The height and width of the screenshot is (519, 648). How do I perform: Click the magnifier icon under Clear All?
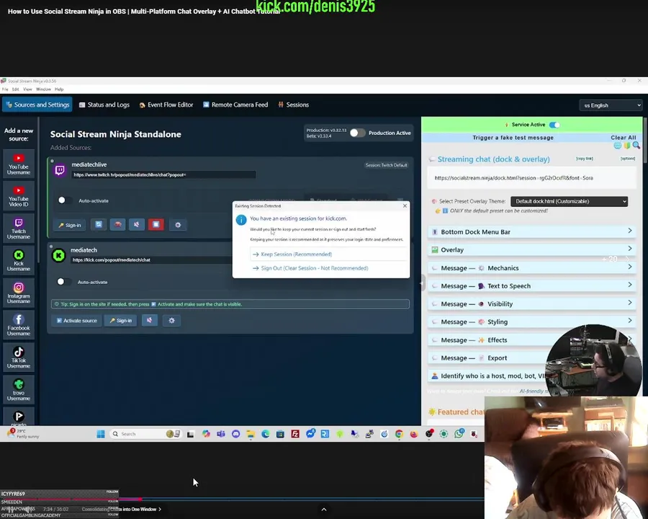[x=636, y=146]
